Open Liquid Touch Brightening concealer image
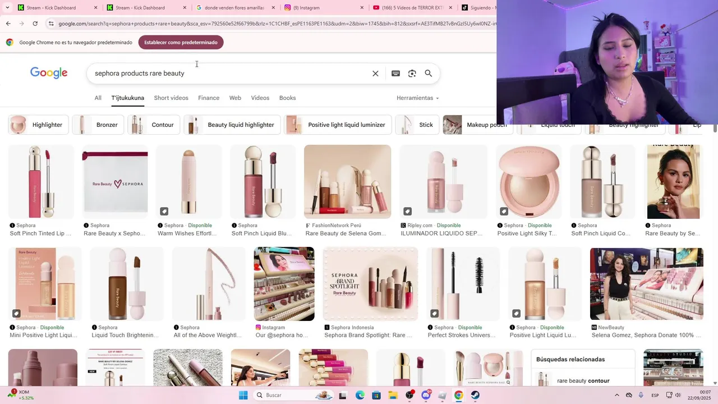The image size is (718, 404). click(127, 284)
